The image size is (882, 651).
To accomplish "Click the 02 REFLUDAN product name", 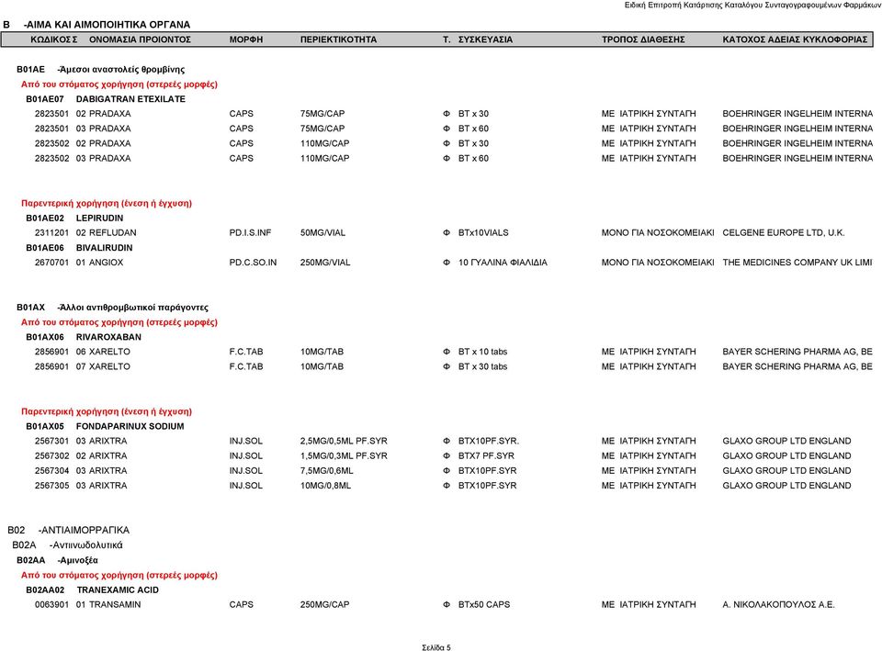I will click(x=106, y=232).
